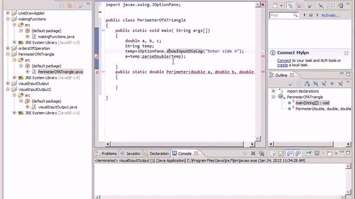Collapse all in Package Explorer toolbar
Viewport: 355px width, 199px height.
62,6
